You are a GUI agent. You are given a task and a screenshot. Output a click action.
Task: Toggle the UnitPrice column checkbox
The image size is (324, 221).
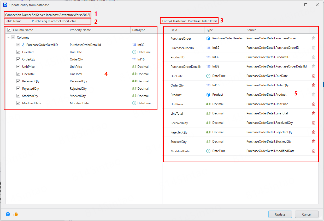18,67
